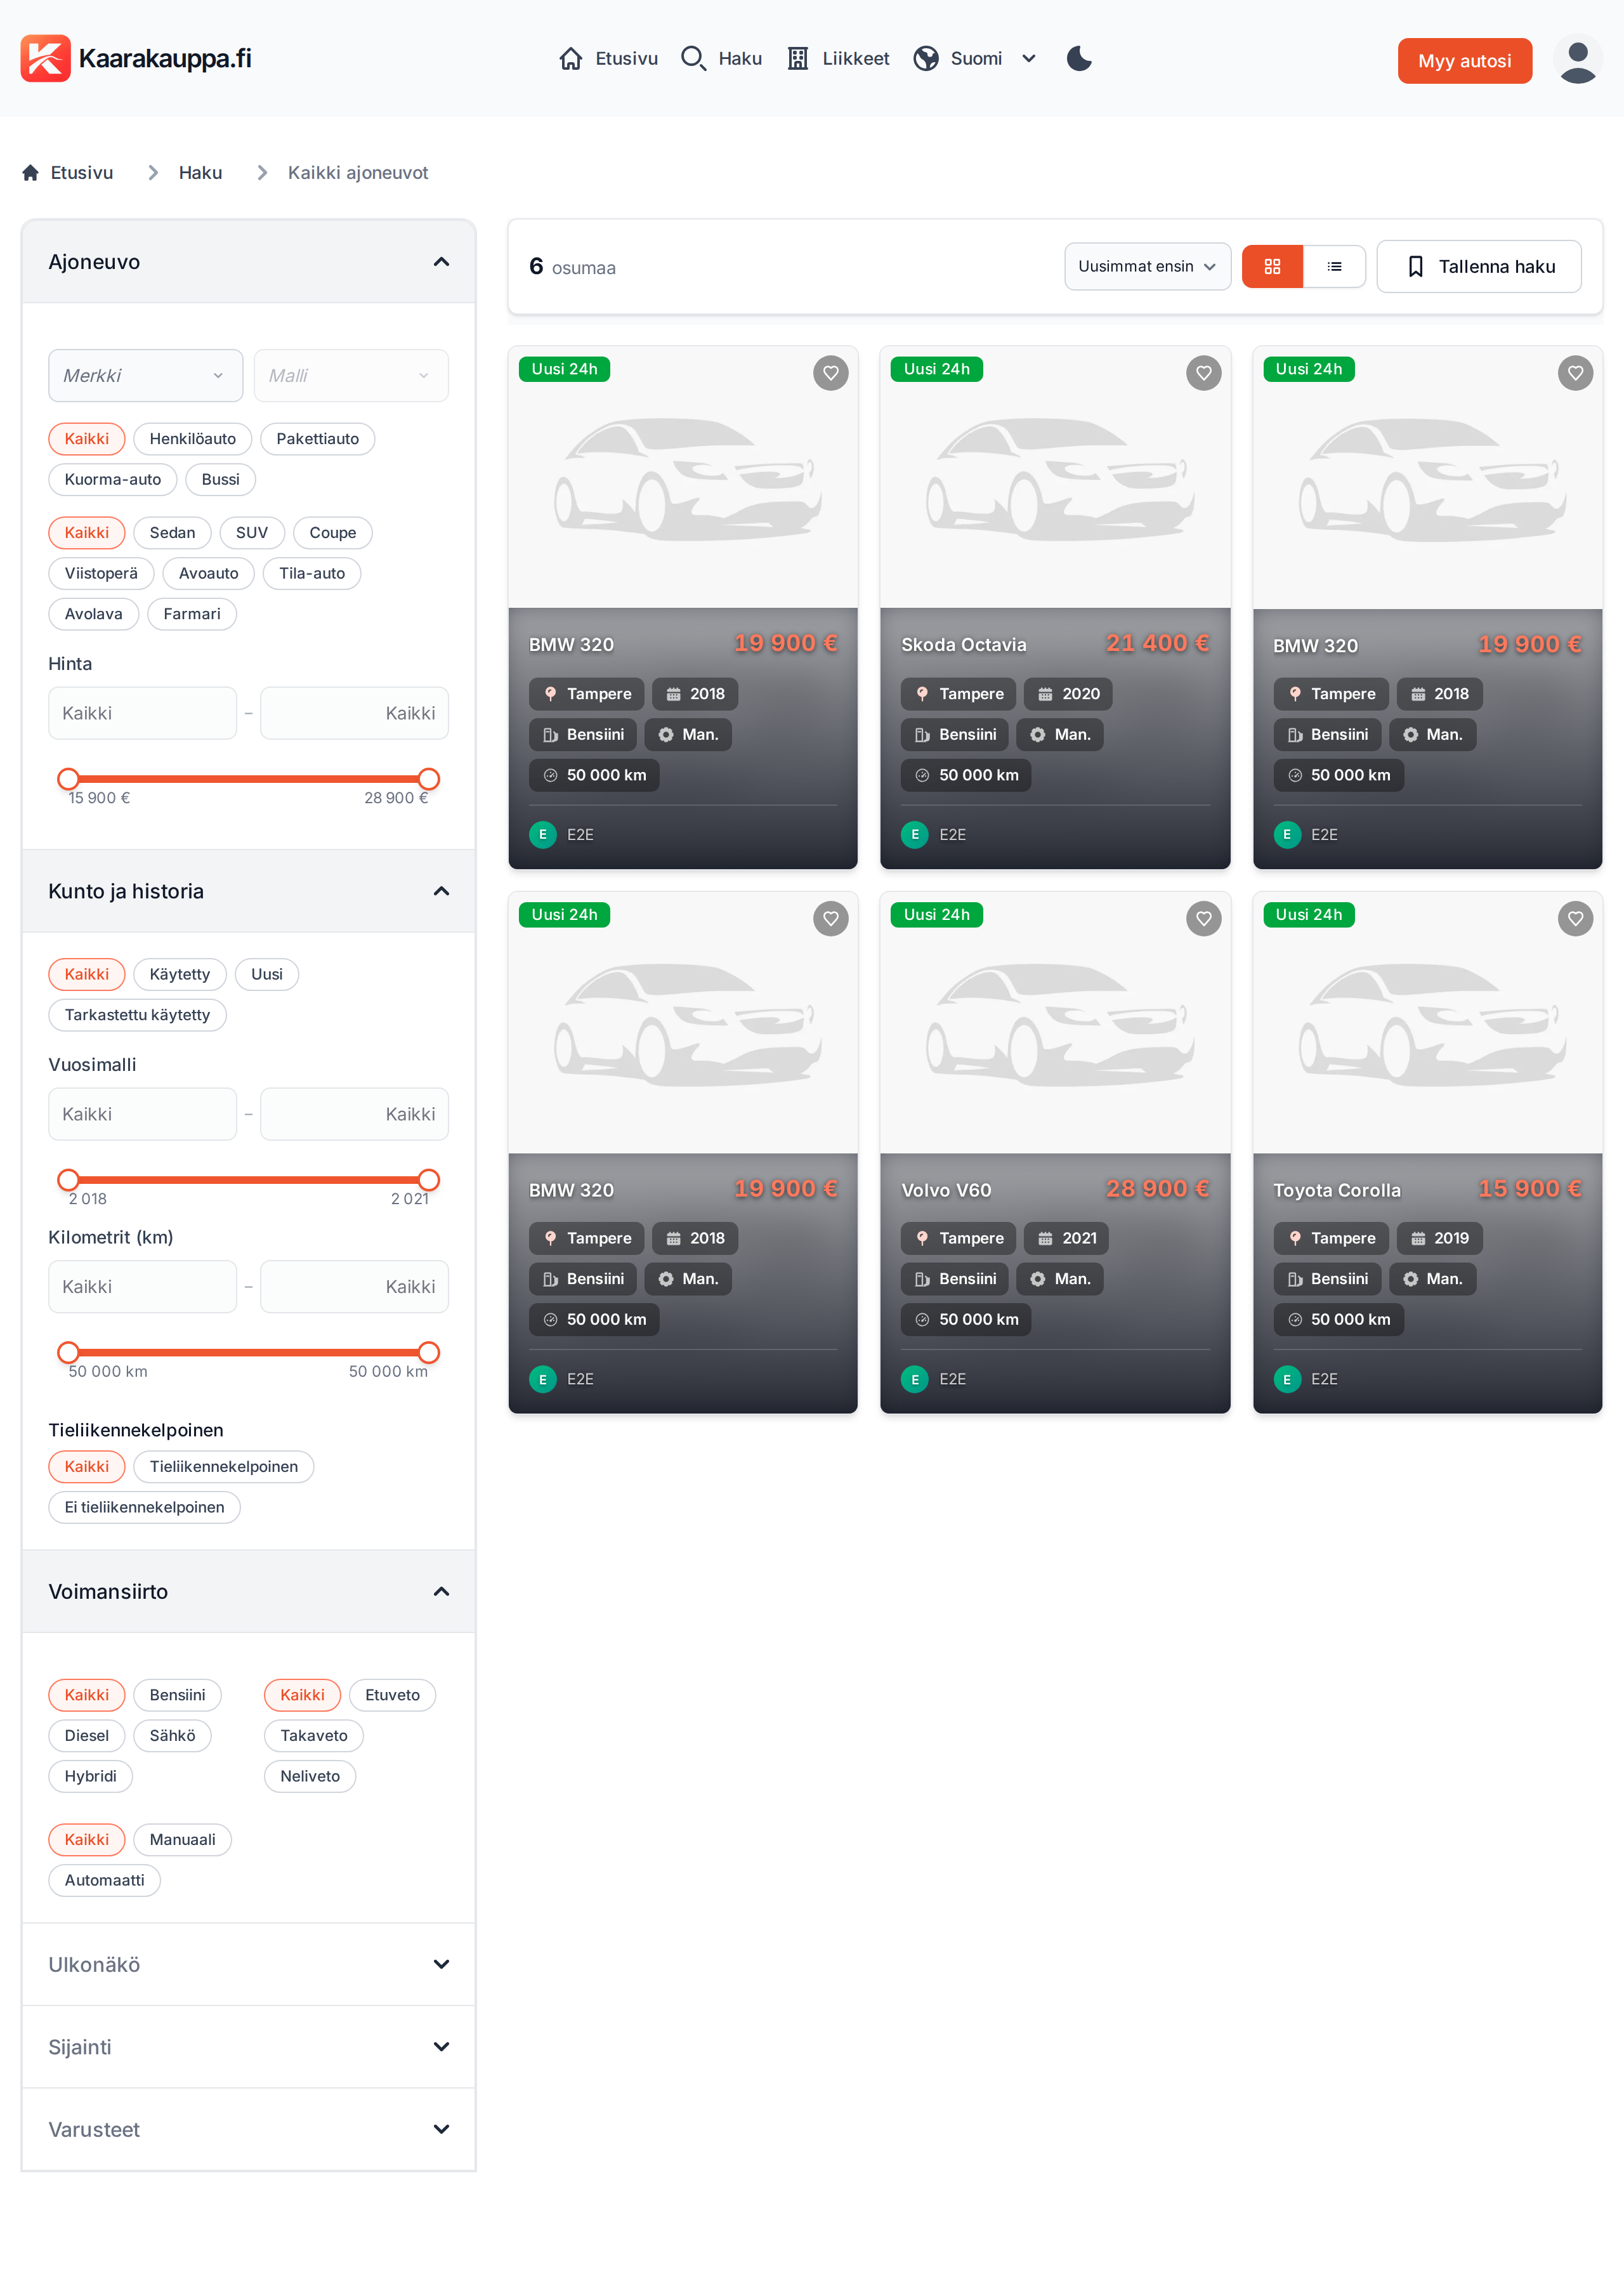
Task: Select the Tarkastettu käytetty chip
Action: [137, 1015]
